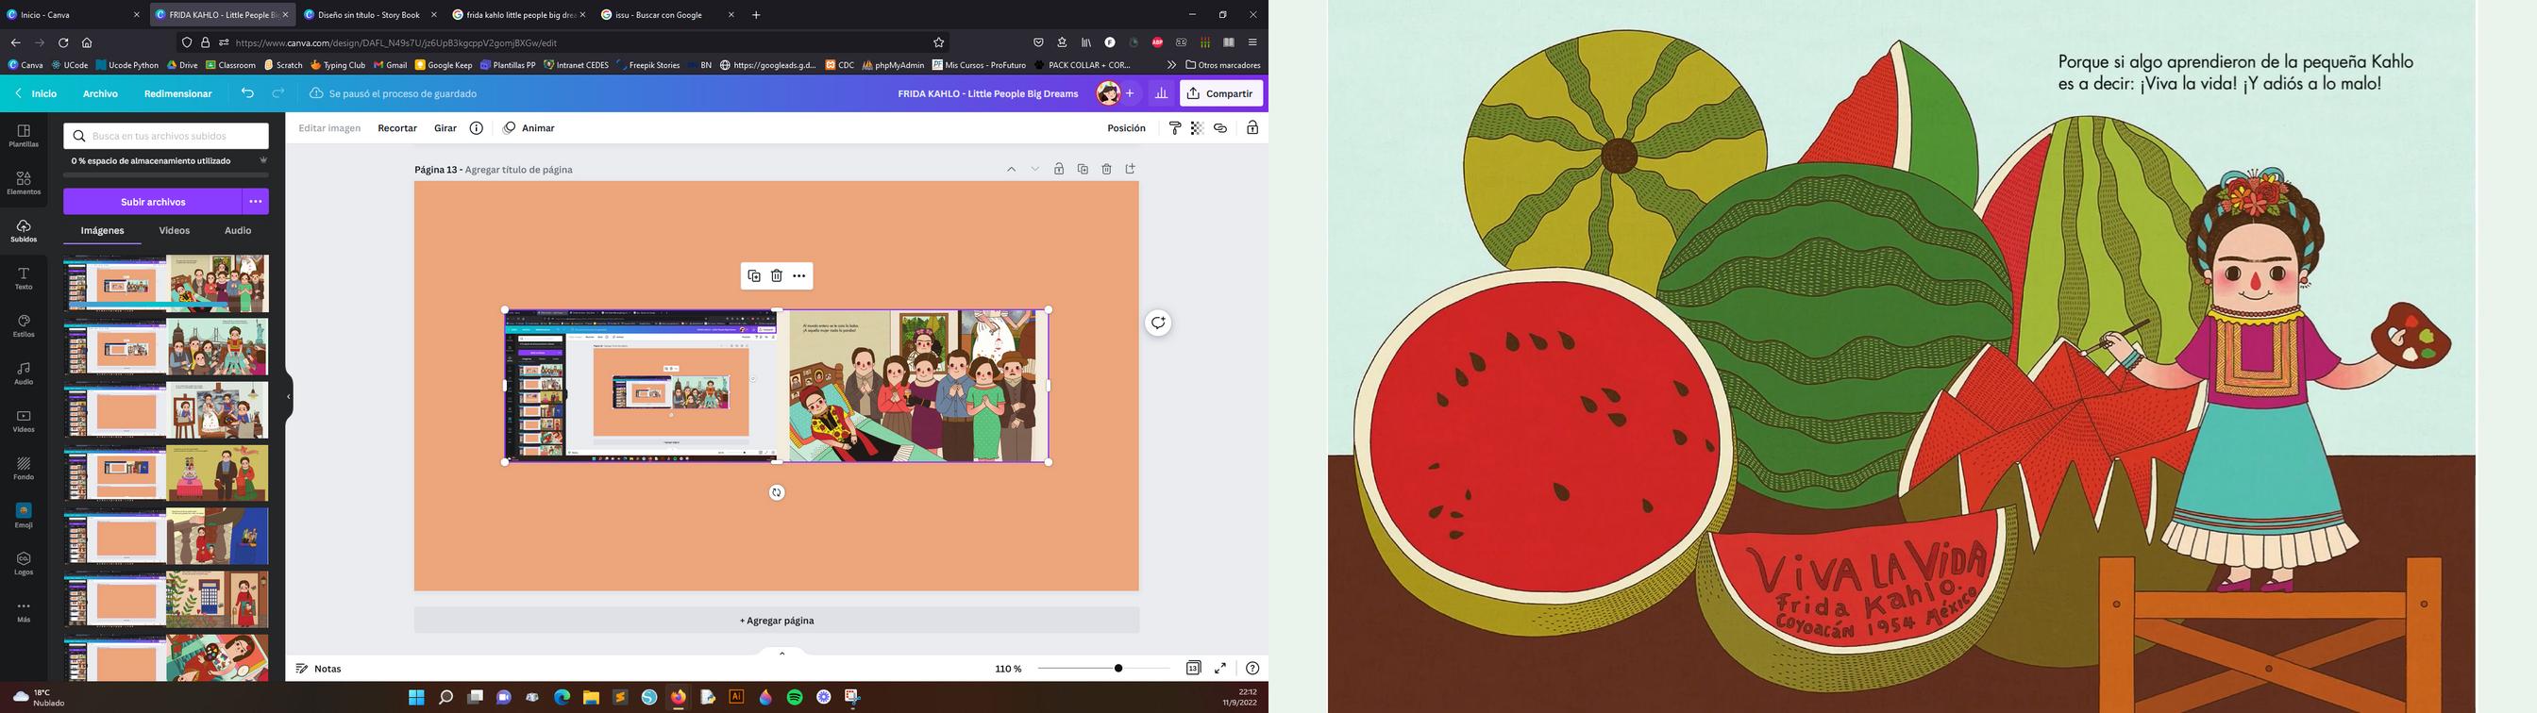The width and height of the screenshot is (2537, 713).
Task: Expand the page thumbnails strip chevron
Action: [782, 653]
